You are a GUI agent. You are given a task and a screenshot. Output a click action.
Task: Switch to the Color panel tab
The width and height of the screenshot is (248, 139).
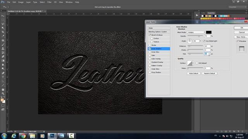203,13
